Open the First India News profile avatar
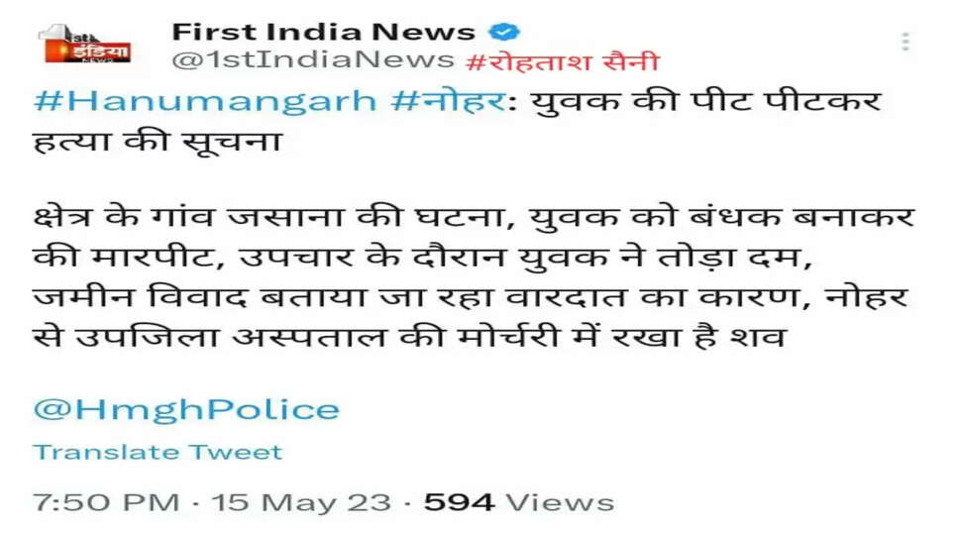This screenshot has height=535, width=959. (x=86, y=44)
